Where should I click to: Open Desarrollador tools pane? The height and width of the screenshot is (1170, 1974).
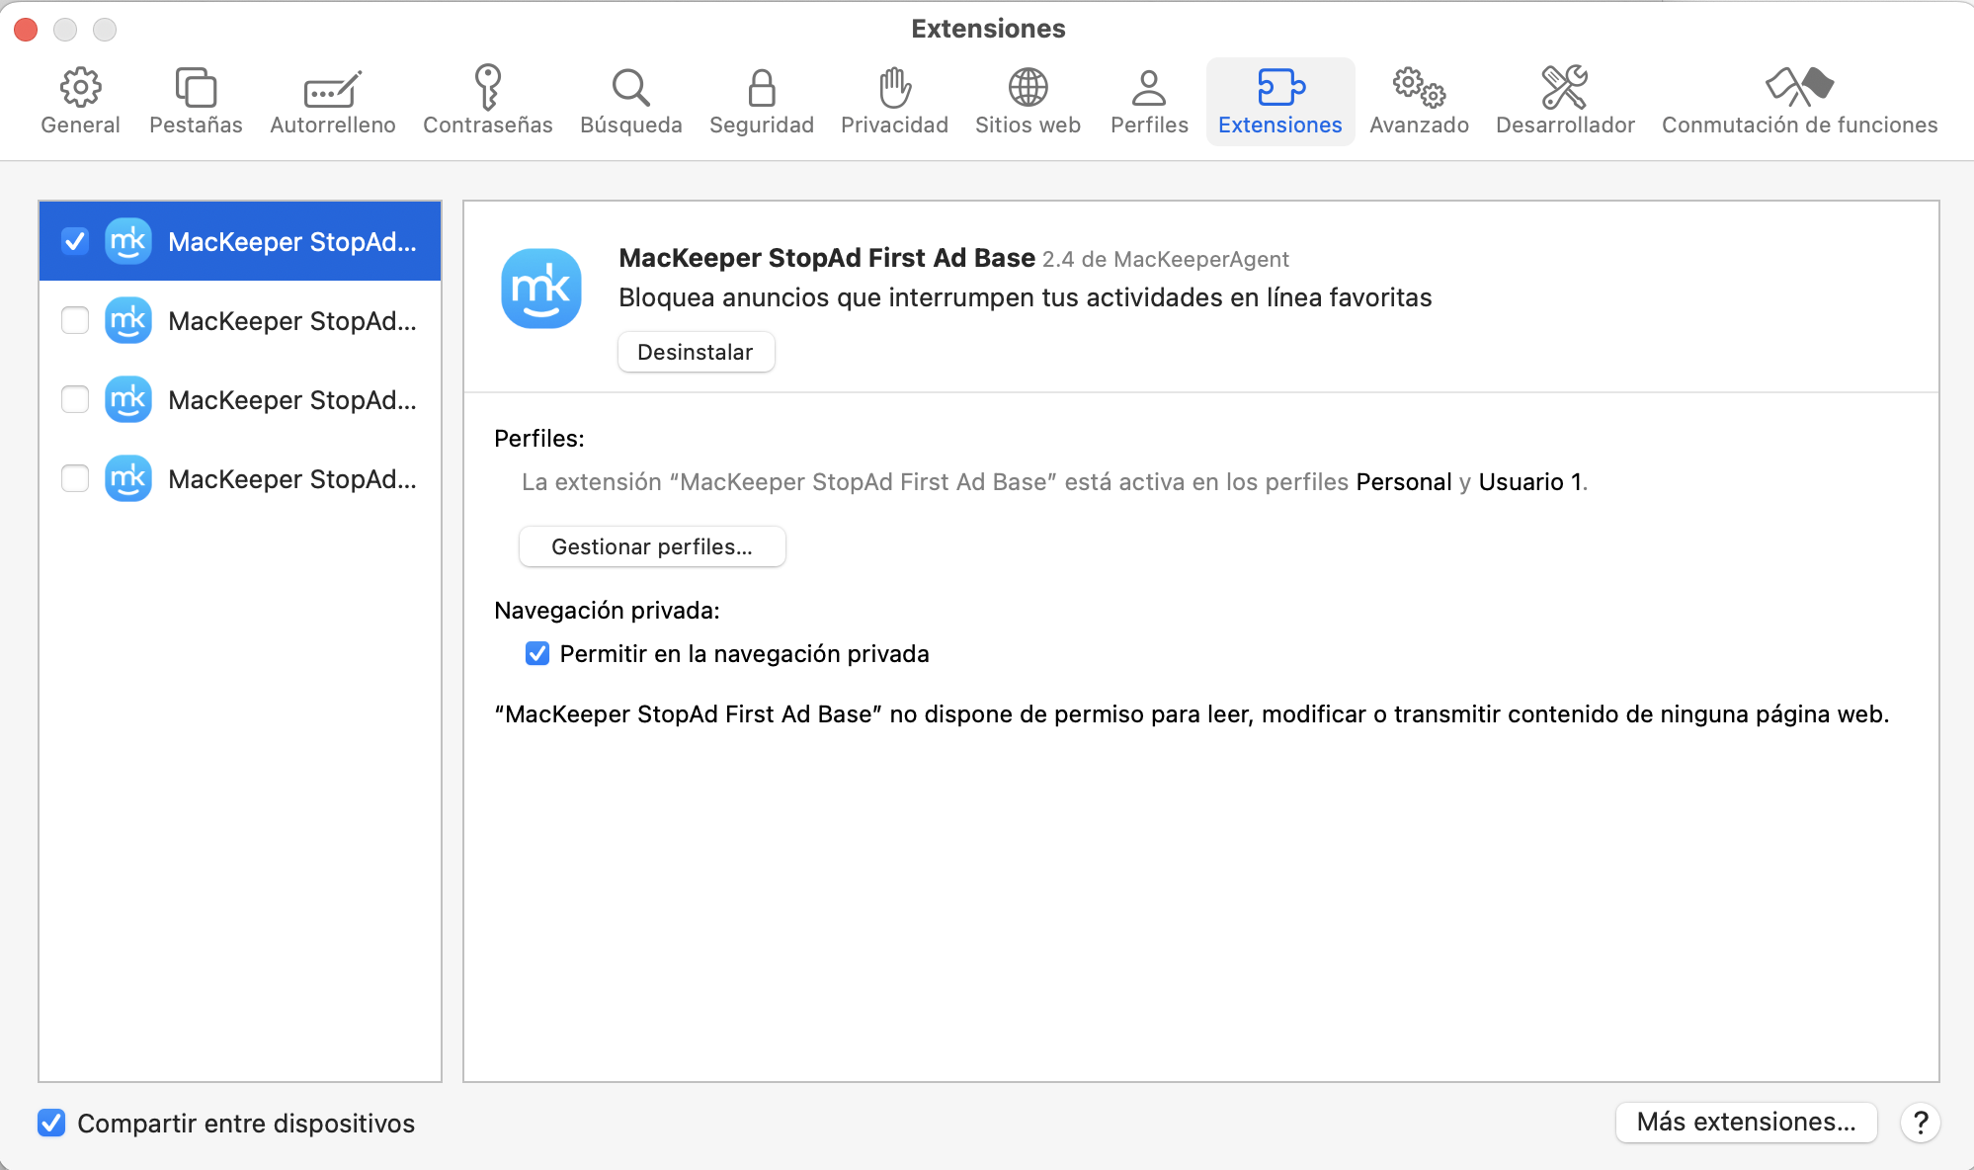coord(1564,99)
